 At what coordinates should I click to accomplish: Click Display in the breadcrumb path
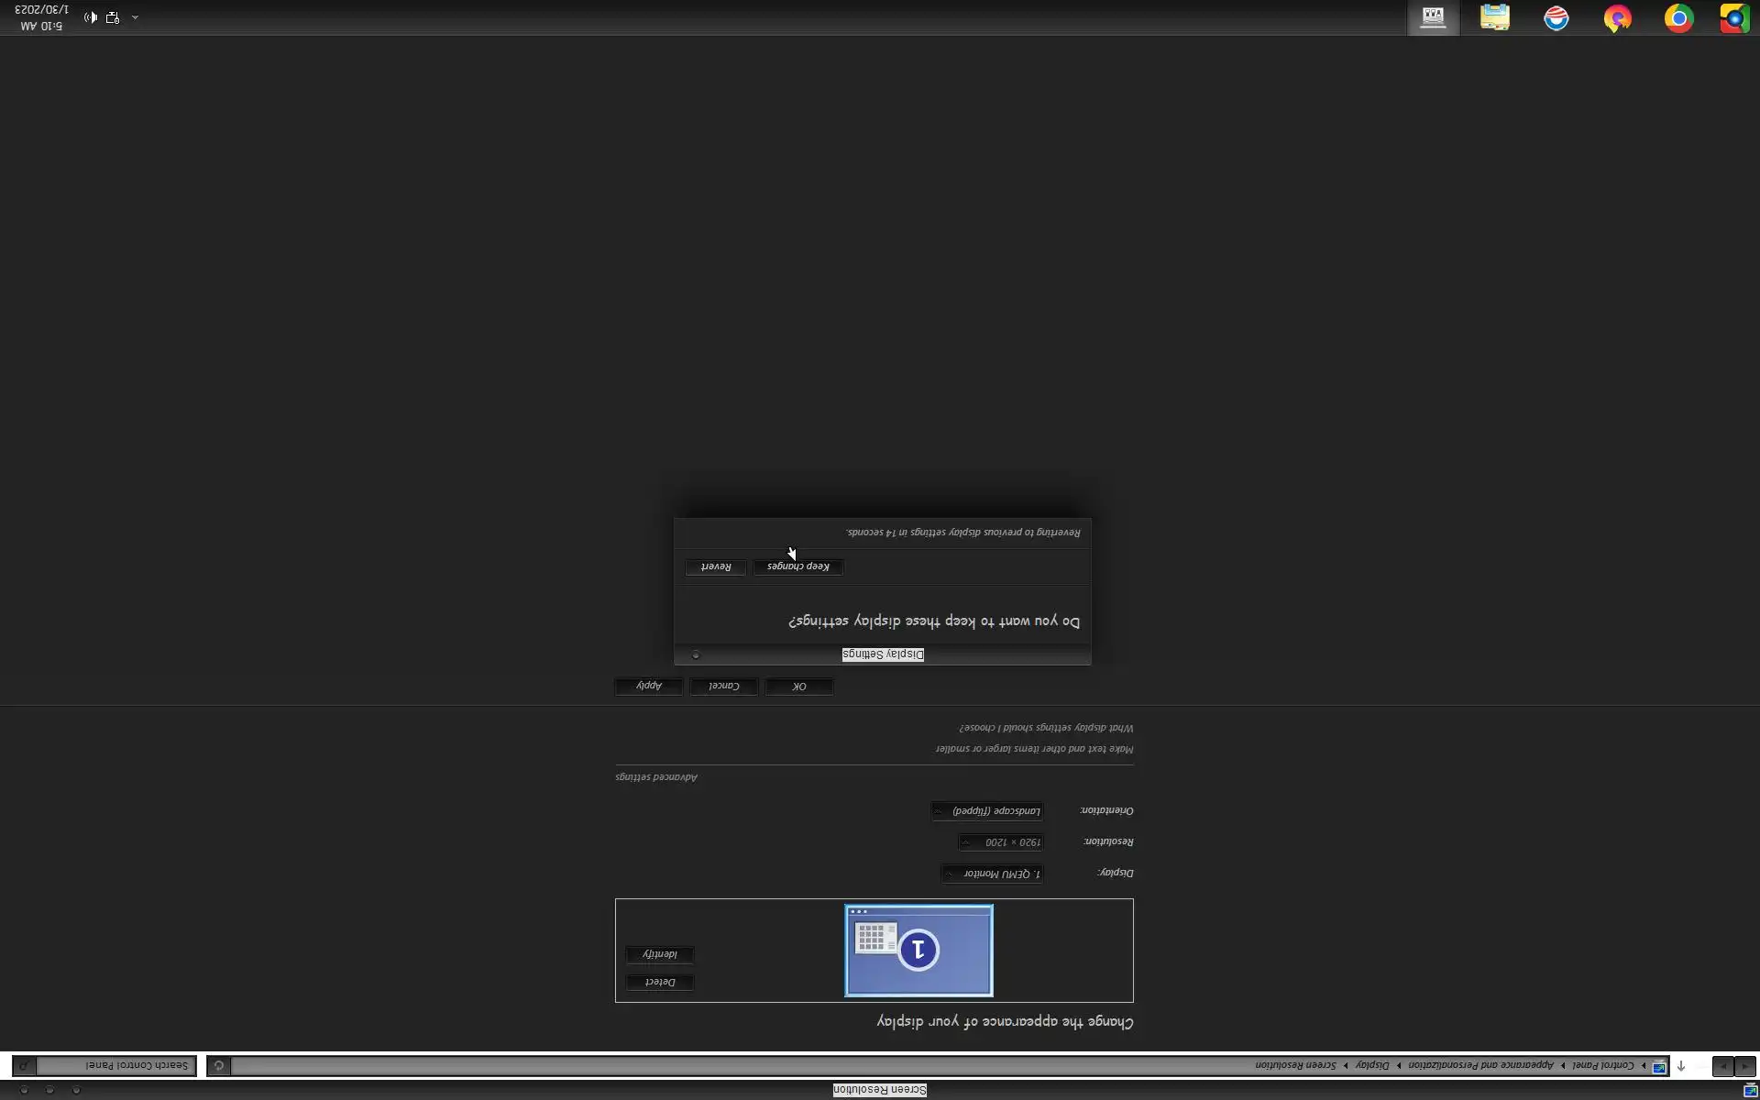pyautogui.click(x=1372, y=1065)
